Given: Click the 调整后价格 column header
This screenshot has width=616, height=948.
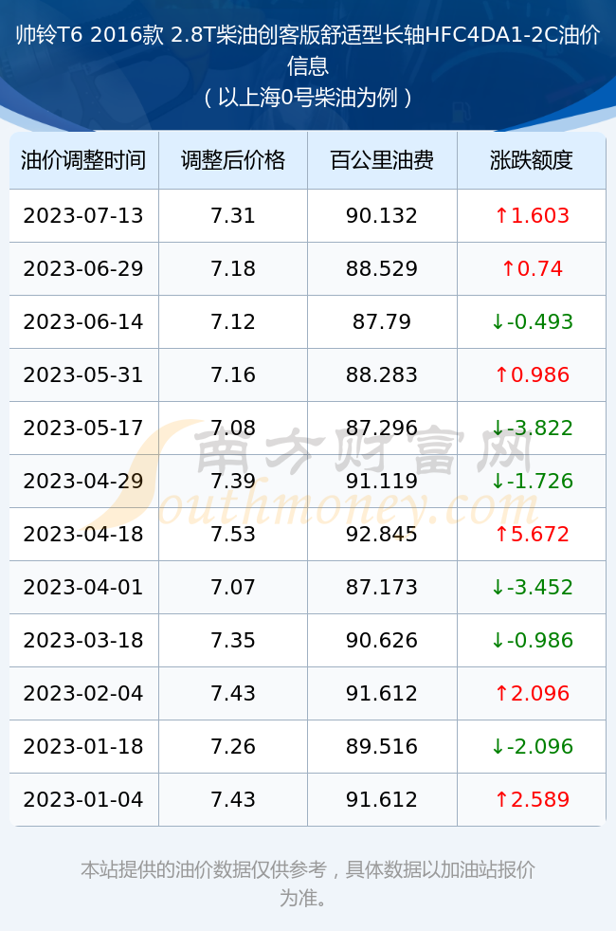Looking at the screenshot, I should (233, 160).
